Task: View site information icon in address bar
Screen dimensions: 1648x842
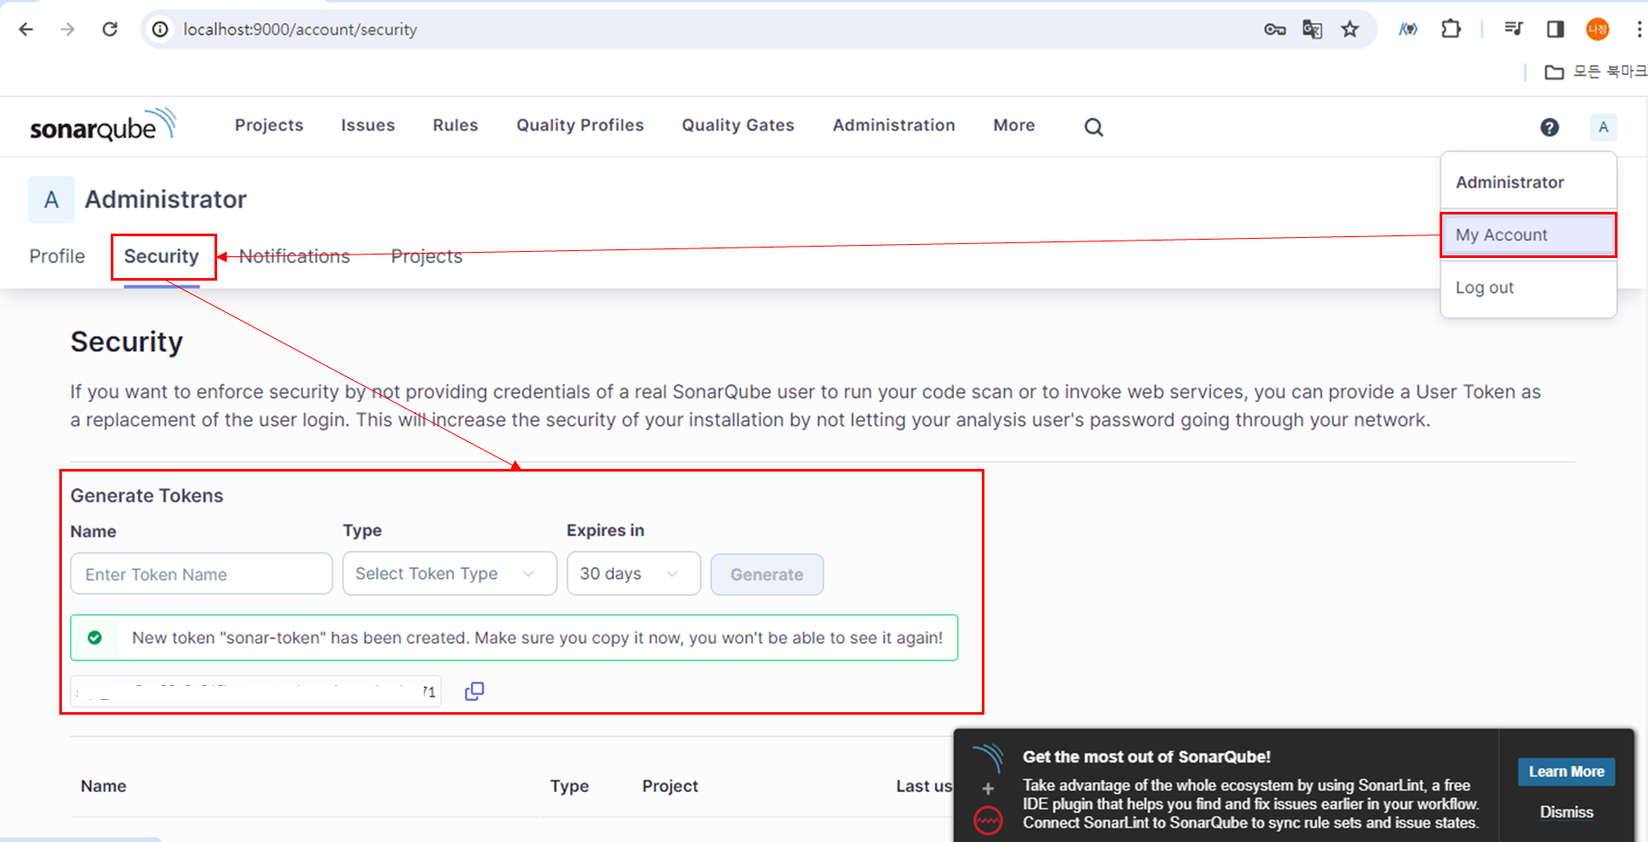Action: tap(160, 30)
